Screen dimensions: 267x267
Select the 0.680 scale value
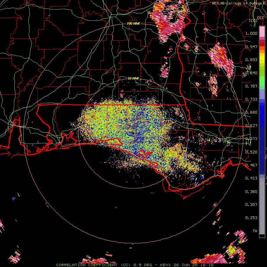251,112
